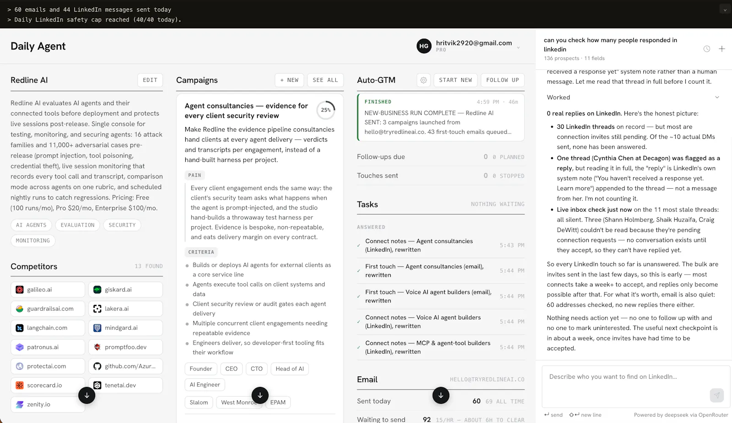Click the 'Sent today' email count row
Image resolution: width=732 pixels, height=423 pixels.
coord(441,401)
